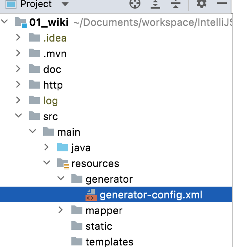Image resolution: width=233 pixels, height=247 pixels.
Task: Collapse the main folder
Action: pos(33,131)
